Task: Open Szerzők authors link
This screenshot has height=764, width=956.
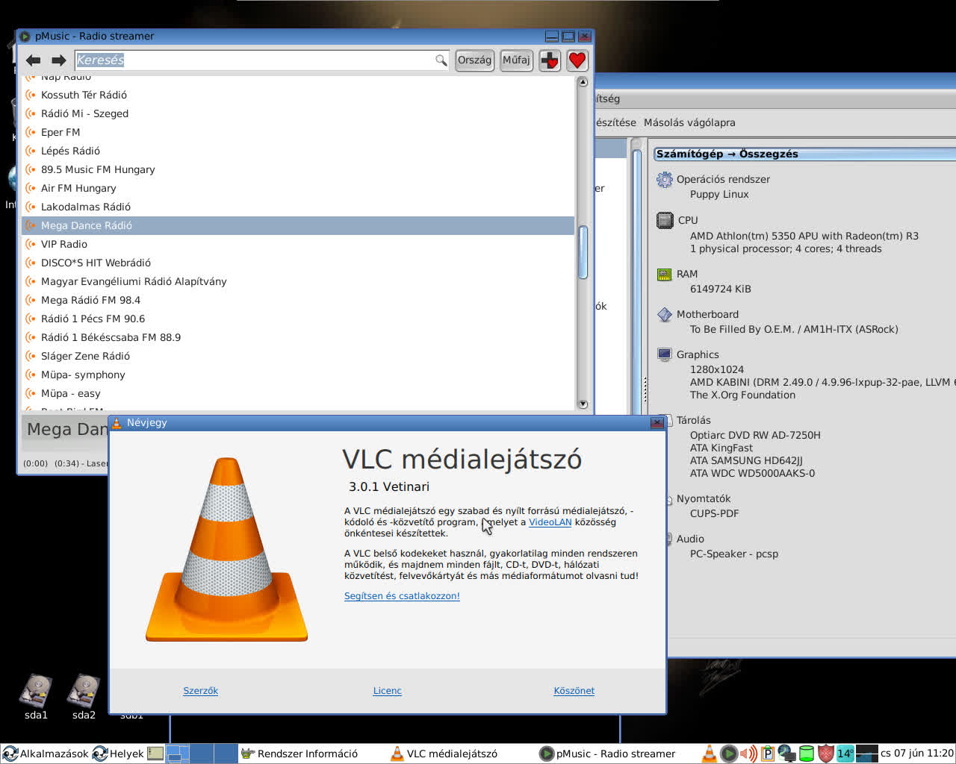Action: click(201, 691)
